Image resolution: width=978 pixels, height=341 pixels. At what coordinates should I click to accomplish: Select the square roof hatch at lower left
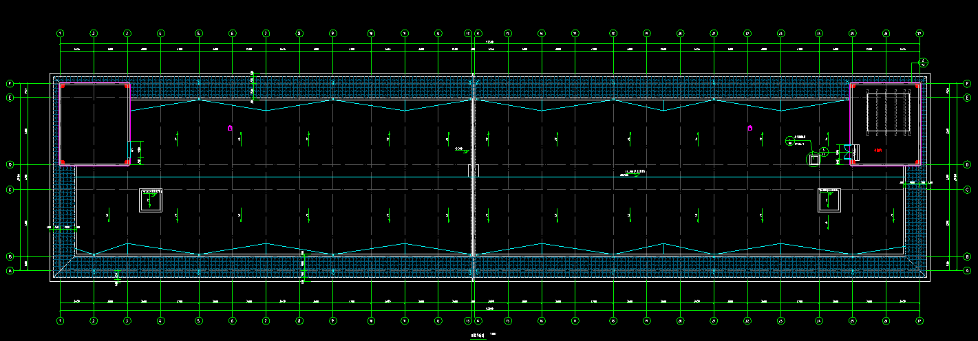(150, 200)
